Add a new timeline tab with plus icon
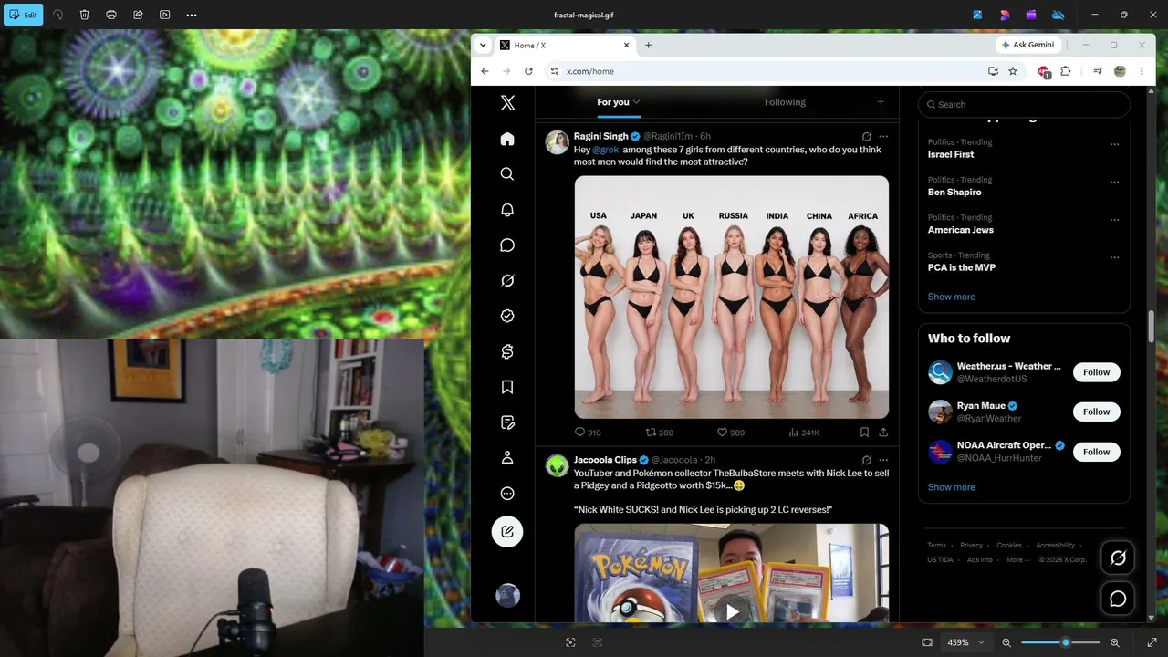Image resolution: width=1168 pixels, height=657 pixels. [x=881, y=102]
